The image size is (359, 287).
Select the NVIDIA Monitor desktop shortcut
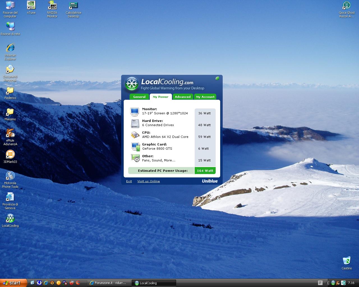52,9
